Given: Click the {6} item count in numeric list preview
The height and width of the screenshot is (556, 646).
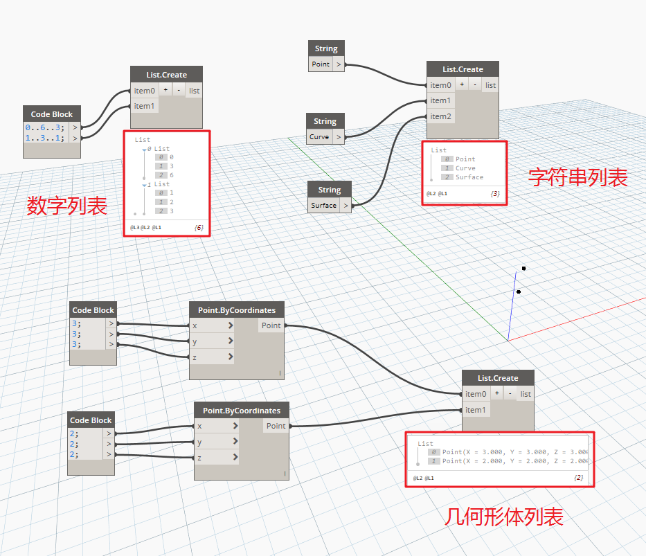Looking at the screenshot, I should (x=199, y=227).
